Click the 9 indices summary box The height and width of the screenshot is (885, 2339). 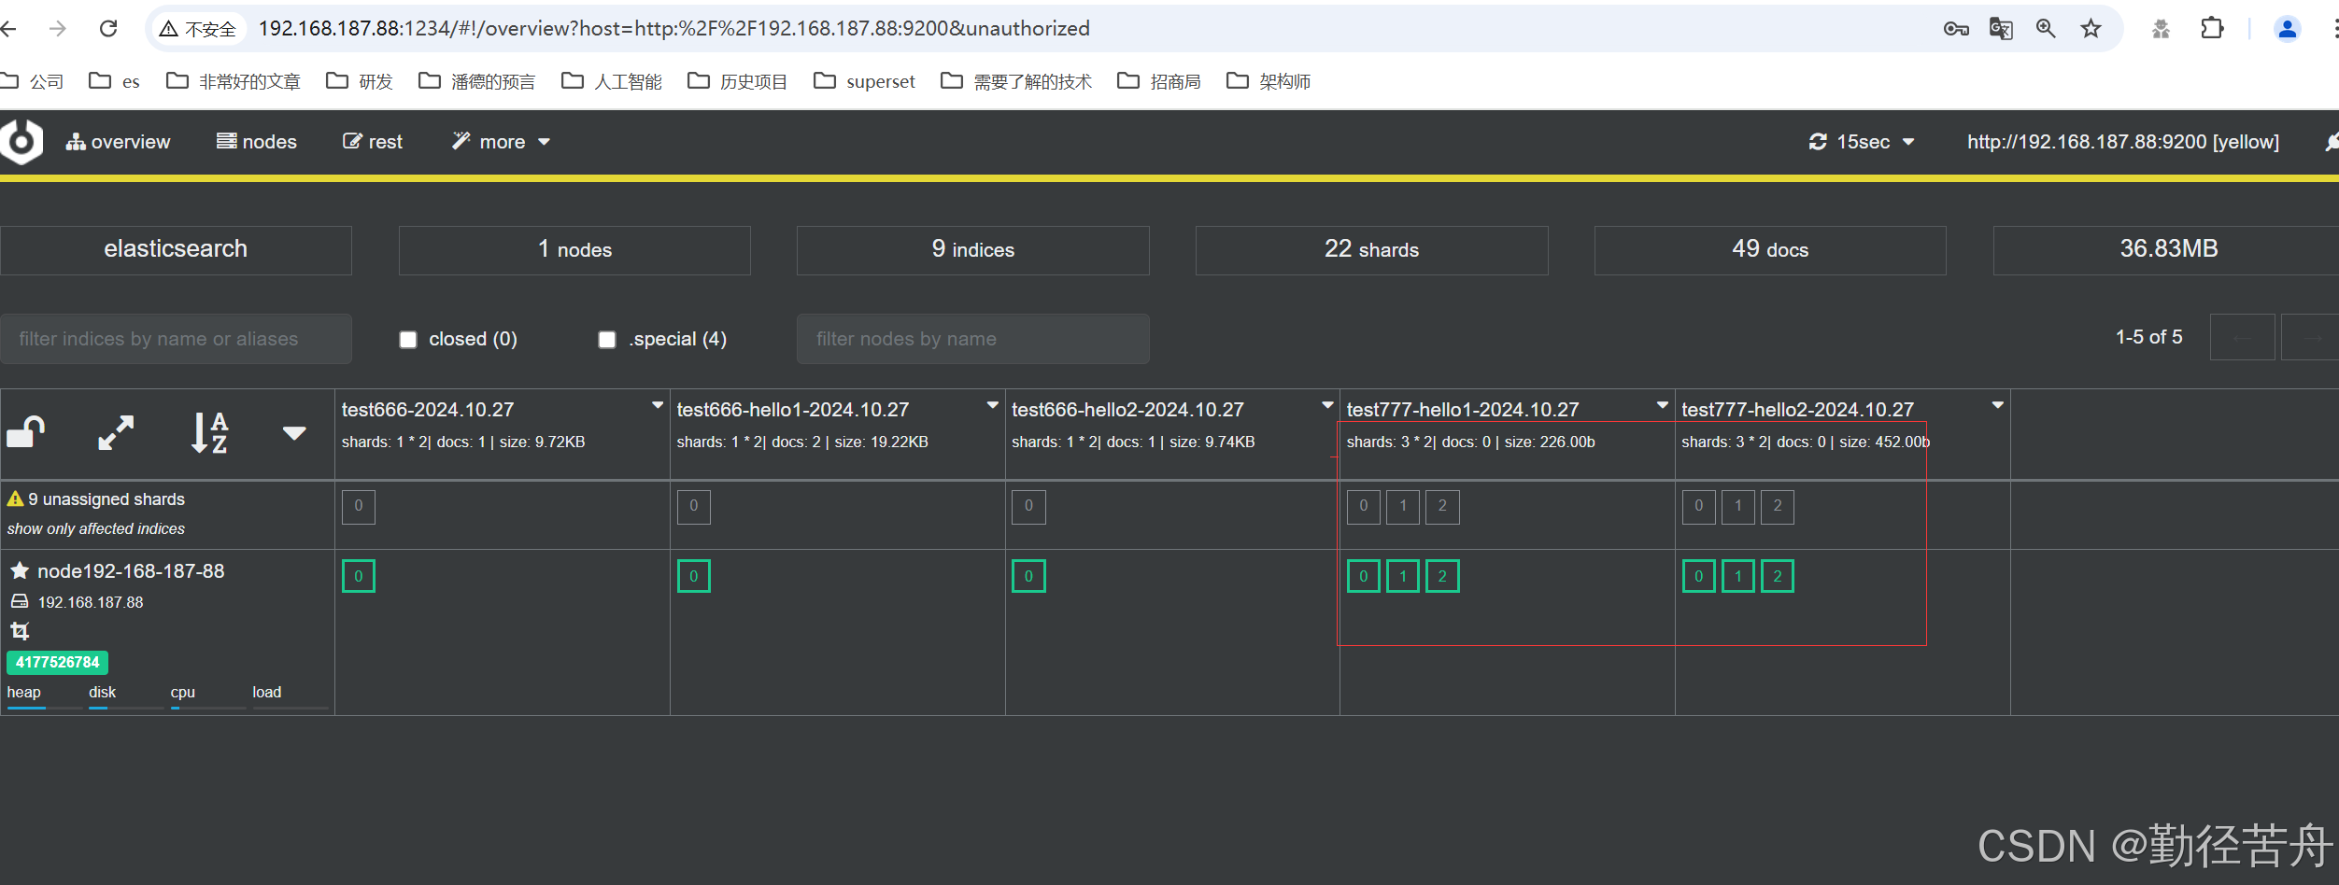pos(972,249)
